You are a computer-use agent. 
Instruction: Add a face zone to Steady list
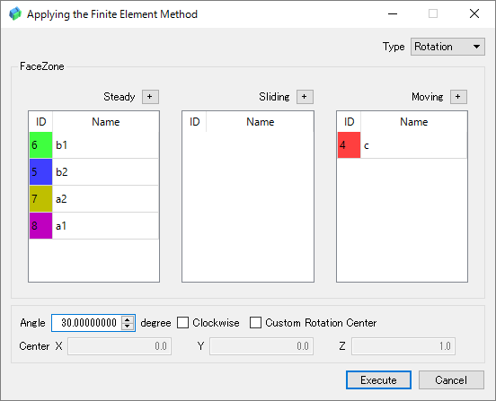tap(150, 97)
